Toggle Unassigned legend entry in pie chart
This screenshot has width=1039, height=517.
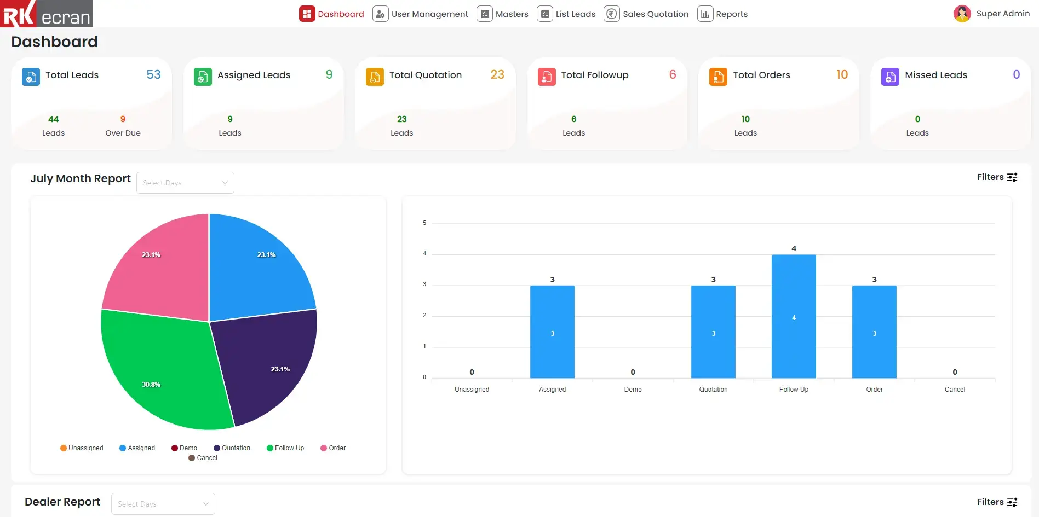pyautogui.click(x=82, y=448)
